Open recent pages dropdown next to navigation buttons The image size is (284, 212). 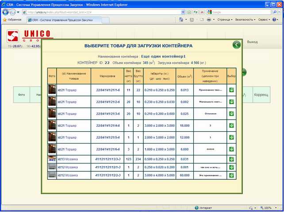coord(18,12)
